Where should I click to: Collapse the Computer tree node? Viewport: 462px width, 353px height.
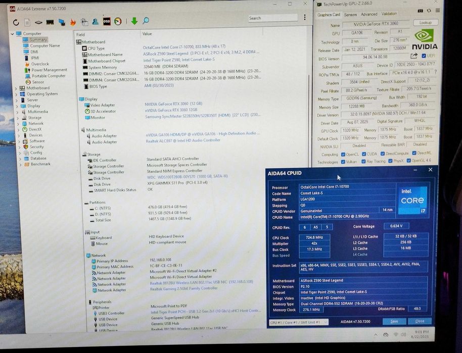[x=12, y=34]
